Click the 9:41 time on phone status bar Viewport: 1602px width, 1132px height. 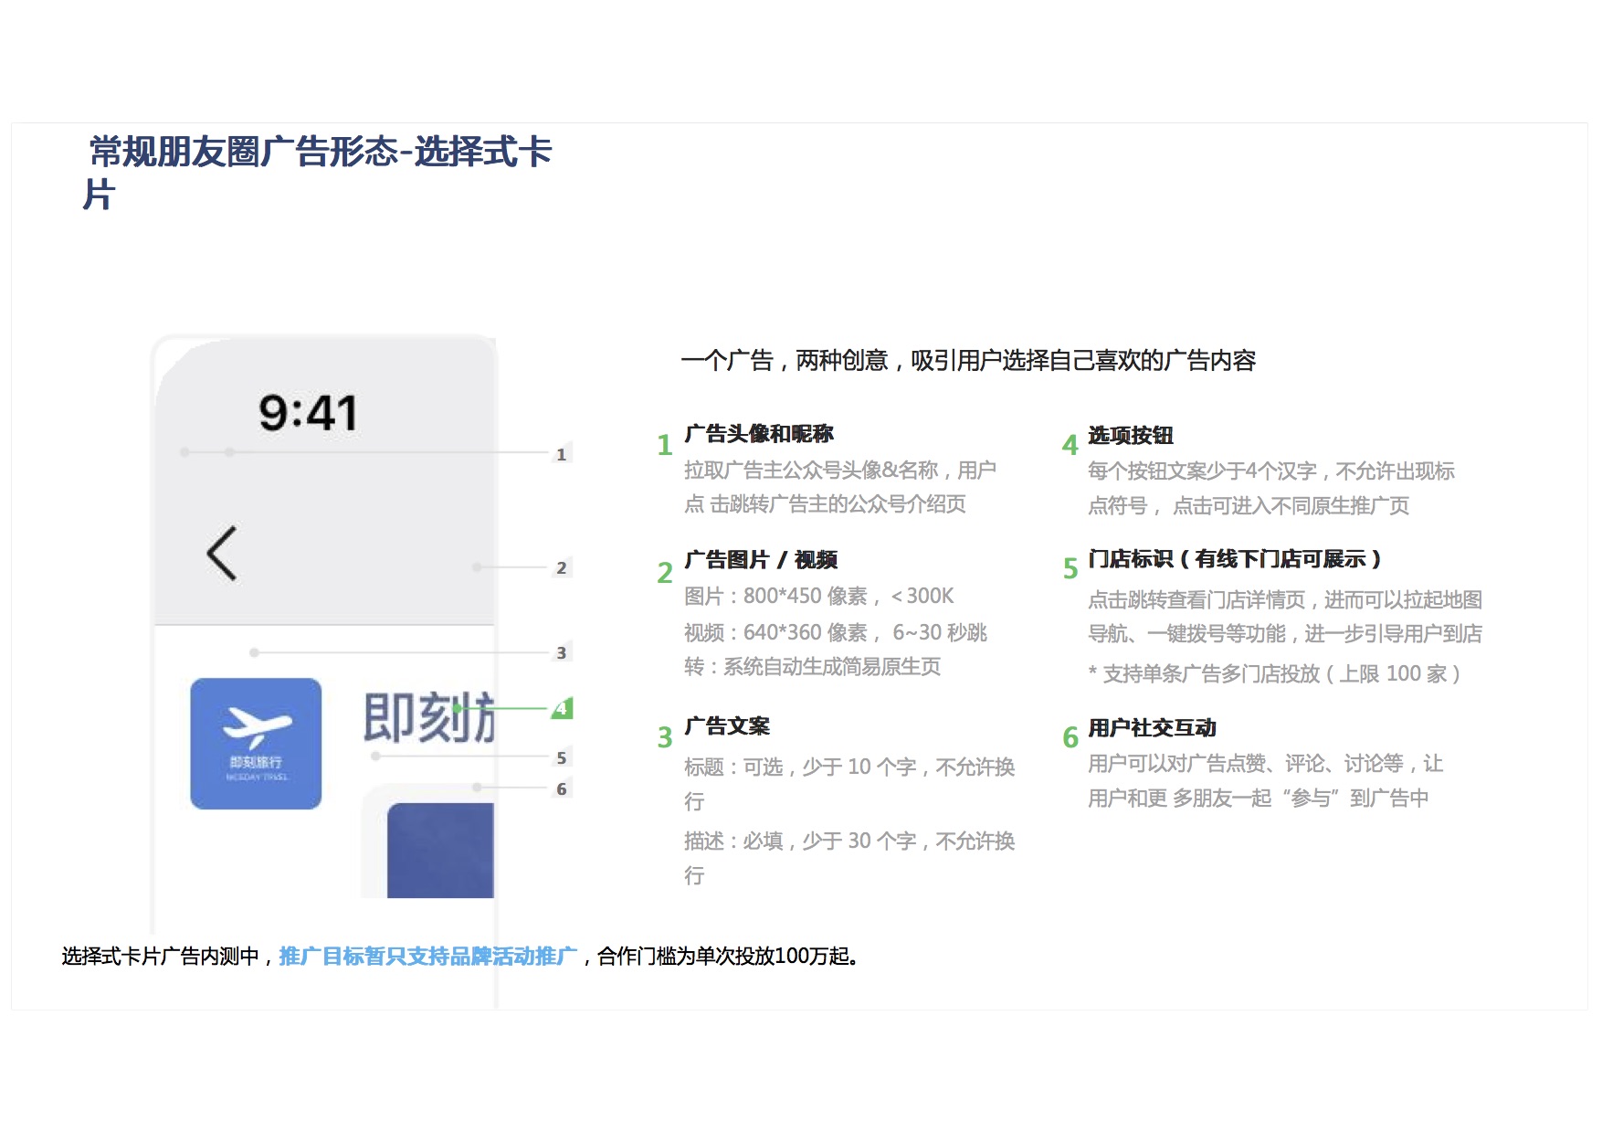click(308, 413)
